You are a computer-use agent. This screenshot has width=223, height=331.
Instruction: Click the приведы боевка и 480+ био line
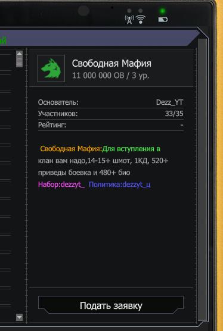tap(84, 173)
